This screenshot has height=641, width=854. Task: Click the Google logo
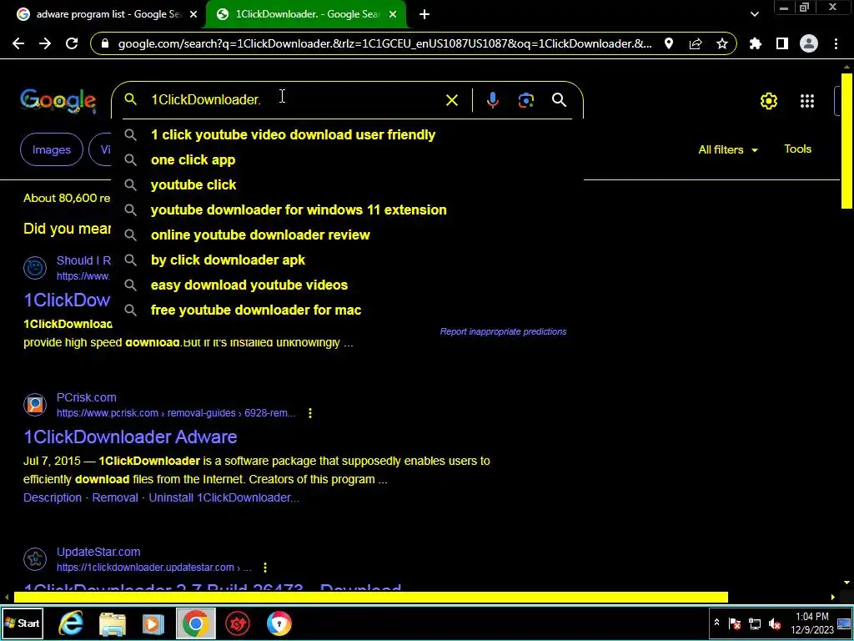(x=58, y=101)
